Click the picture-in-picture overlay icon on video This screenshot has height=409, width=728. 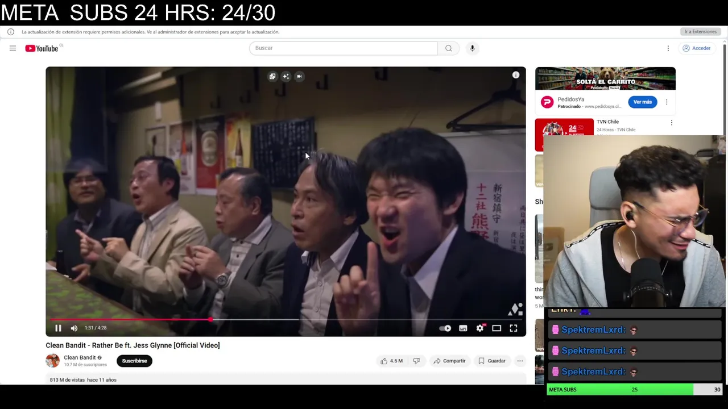click(x=272, y=76)
